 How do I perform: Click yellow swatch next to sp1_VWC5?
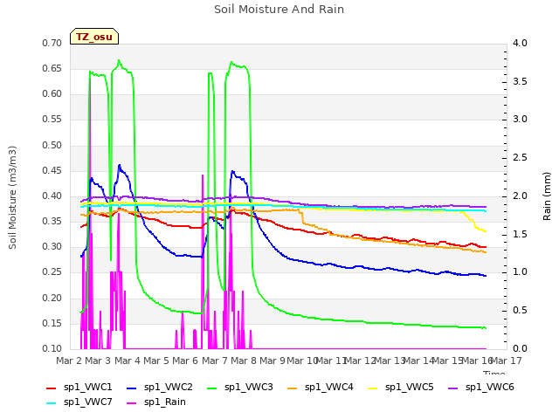tap(373, 388)
